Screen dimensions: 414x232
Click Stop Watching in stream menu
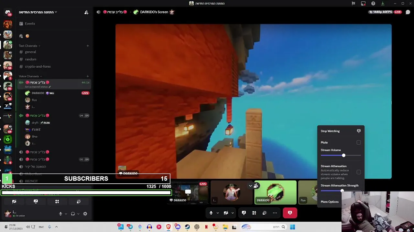341,131
